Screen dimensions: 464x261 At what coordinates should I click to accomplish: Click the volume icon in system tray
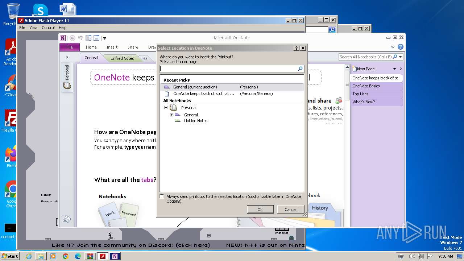412,256
